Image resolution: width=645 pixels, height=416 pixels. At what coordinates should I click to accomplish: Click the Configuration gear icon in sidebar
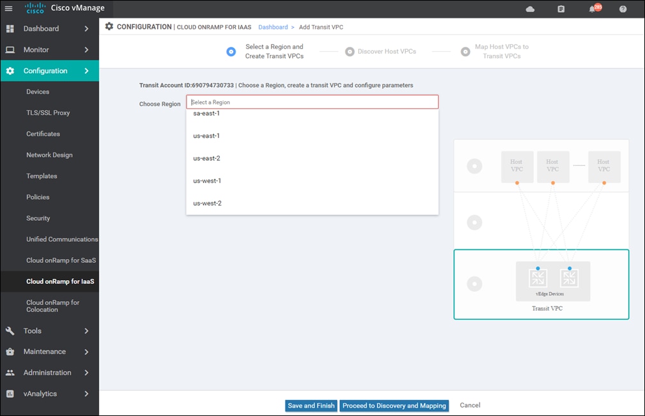click(x=10, y=71)
